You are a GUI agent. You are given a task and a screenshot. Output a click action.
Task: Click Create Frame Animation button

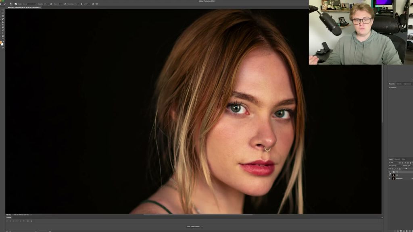(193, 226)
